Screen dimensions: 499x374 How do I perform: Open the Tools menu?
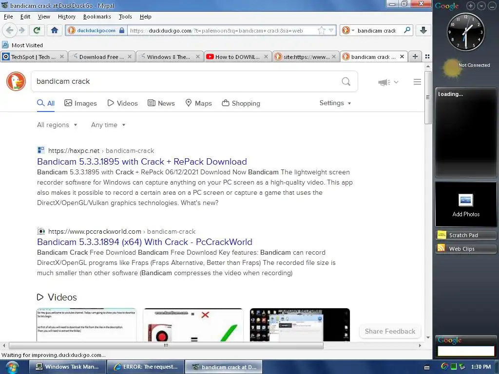125,17
